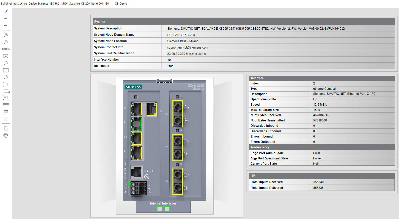Click the three horizontal lines toolbar icon

click(x=6, y=105)
